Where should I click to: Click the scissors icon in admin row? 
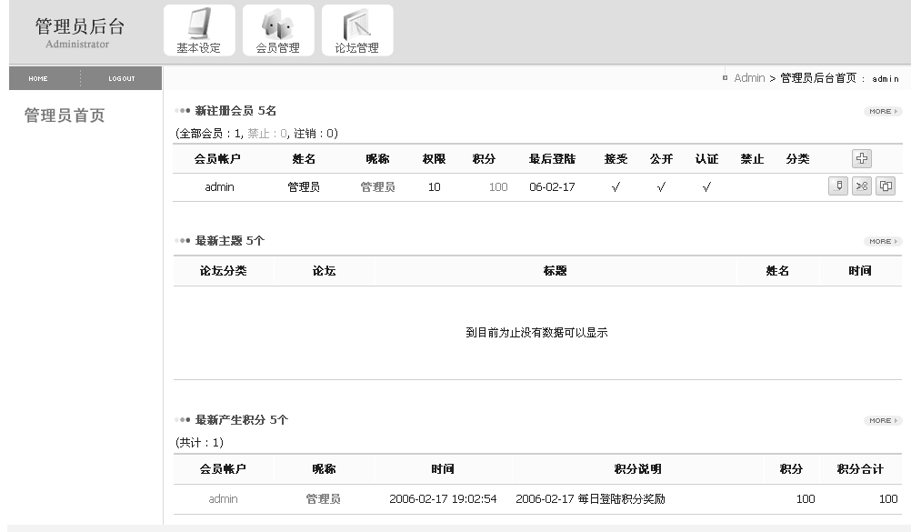862,186
